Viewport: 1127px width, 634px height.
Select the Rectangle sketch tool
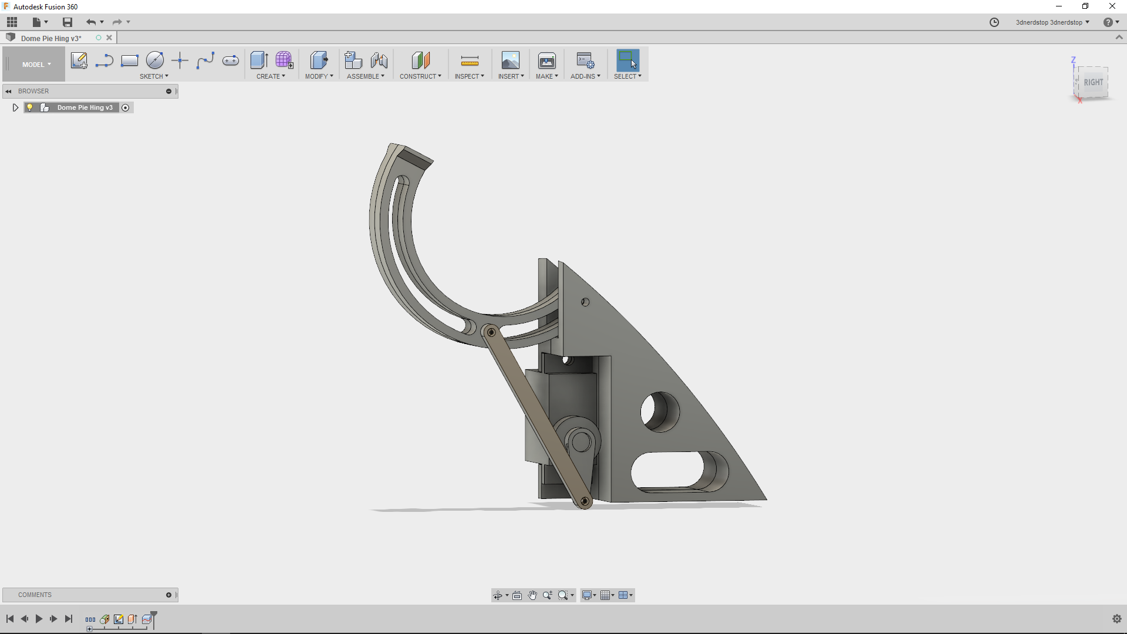coord(130,60)
